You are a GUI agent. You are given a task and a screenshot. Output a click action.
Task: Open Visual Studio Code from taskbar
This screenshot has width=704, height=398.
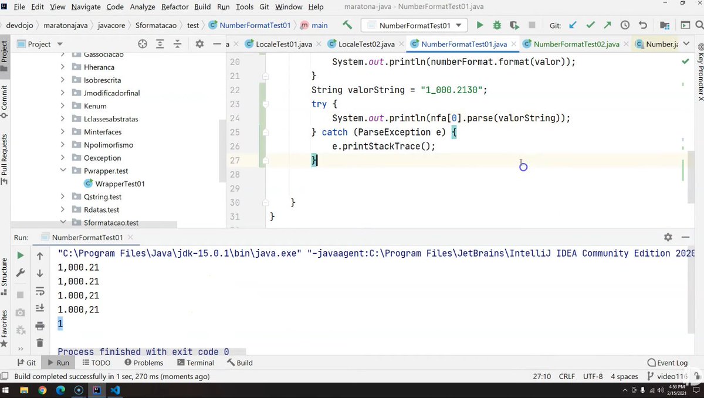(115, 390)
